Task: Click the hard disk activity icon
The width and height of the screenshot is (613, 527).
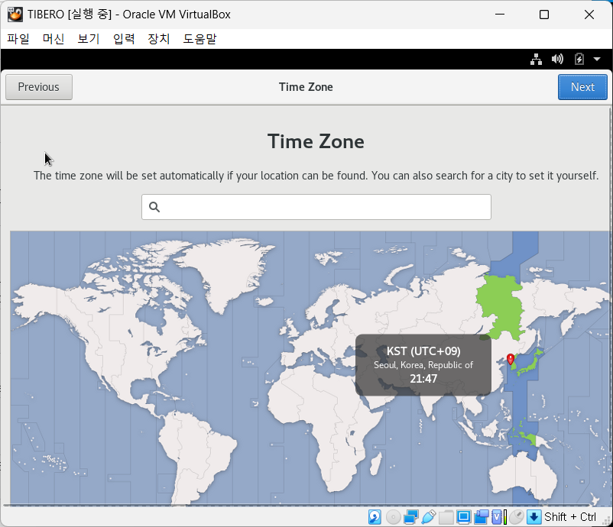Action: [x=375, y=517]
